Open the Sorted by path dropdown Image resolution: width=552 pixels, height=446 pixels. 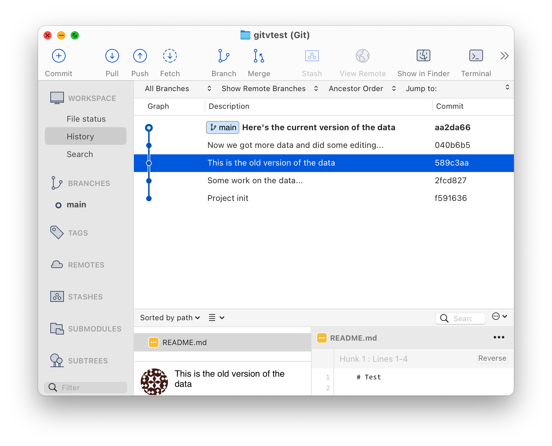(170, 318)
